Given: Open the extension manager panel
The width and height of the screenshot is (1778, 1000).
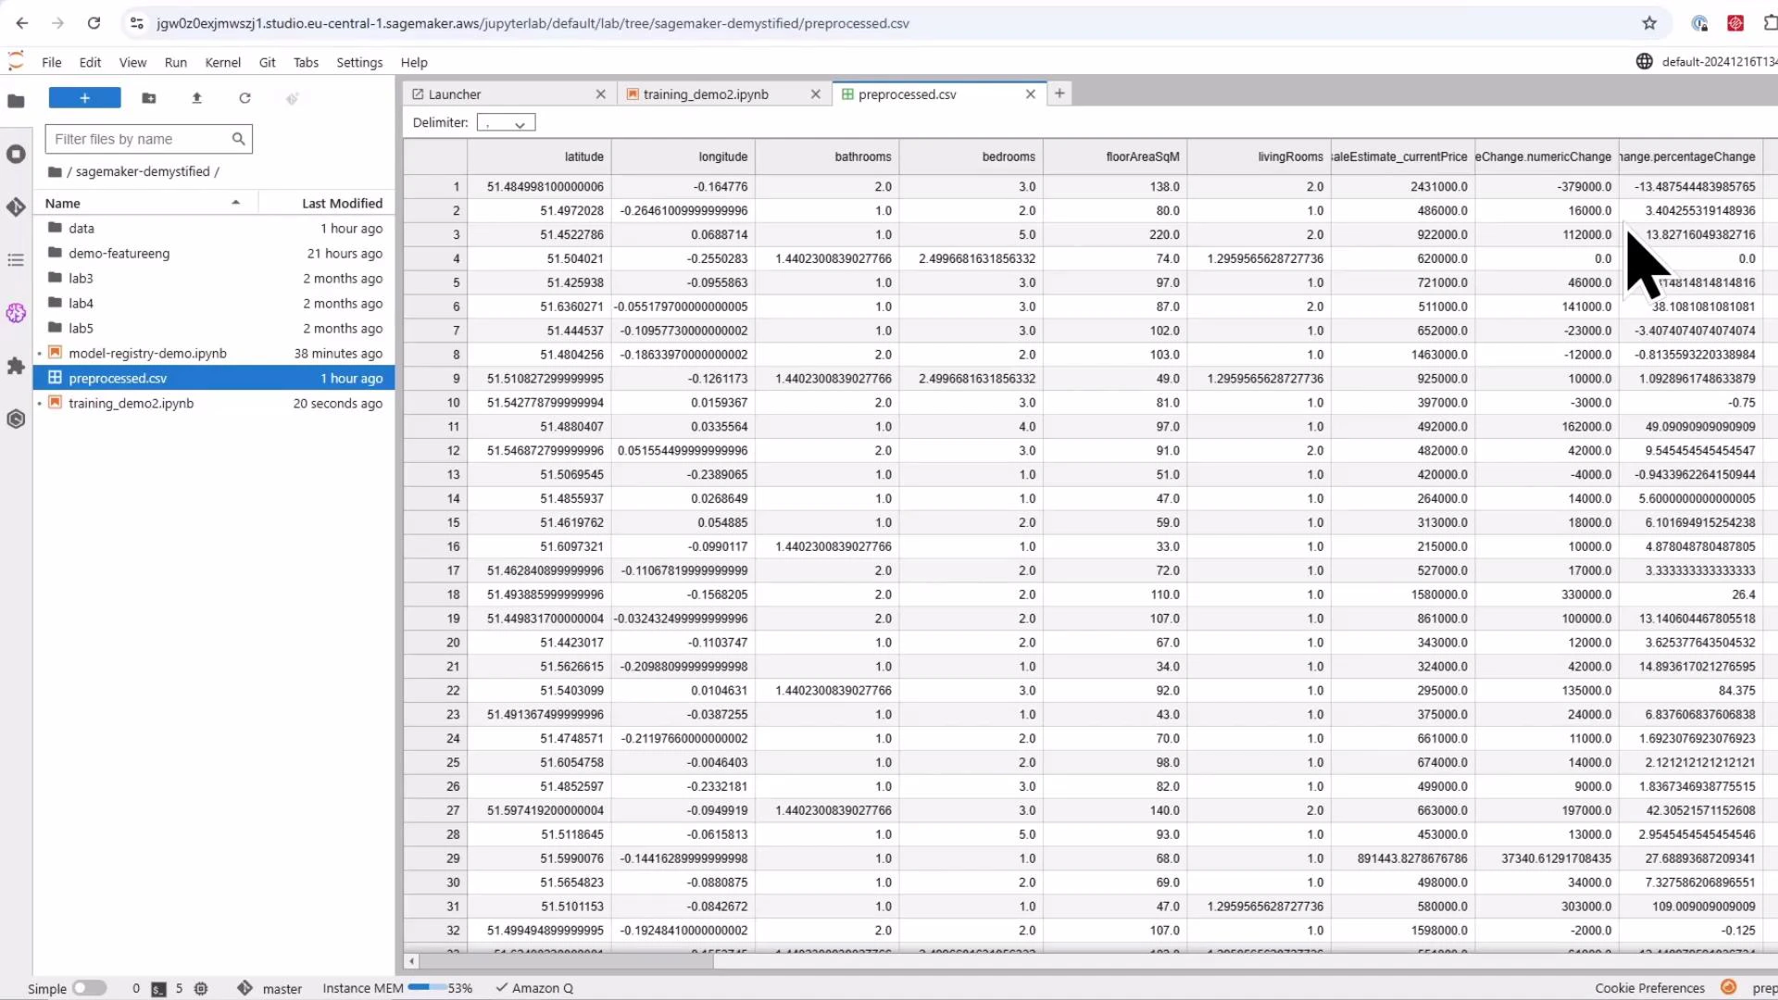Looking at the screenshot, I should (16, 367).
